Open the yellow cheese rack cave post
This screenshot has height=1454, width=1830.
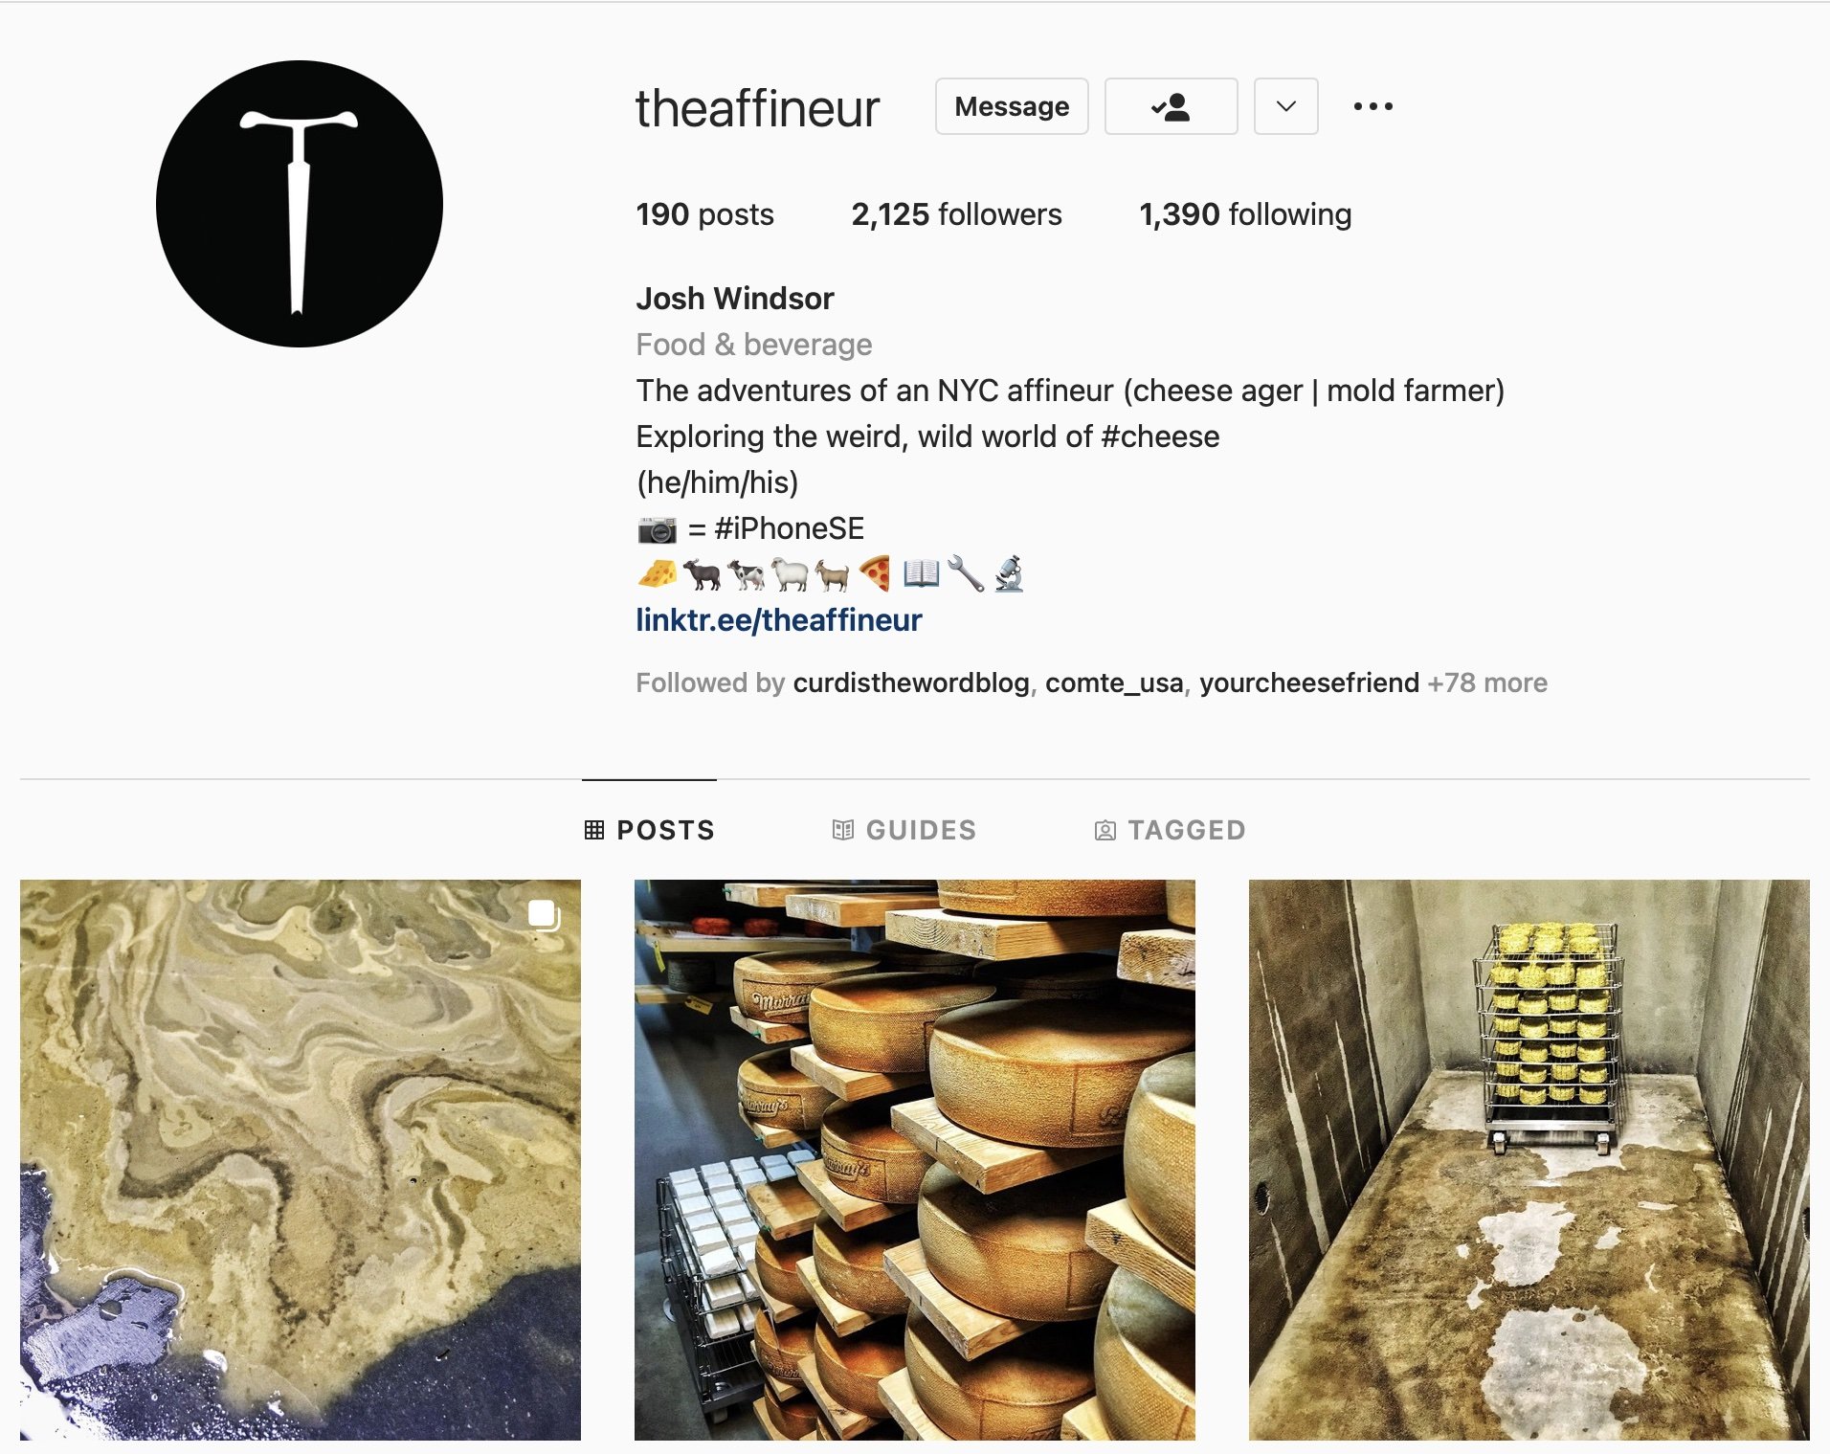1529,1160
